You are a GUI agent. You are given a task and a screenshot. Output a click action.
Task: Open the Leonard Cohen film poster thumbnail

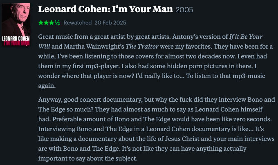click(x=16, y=25)
